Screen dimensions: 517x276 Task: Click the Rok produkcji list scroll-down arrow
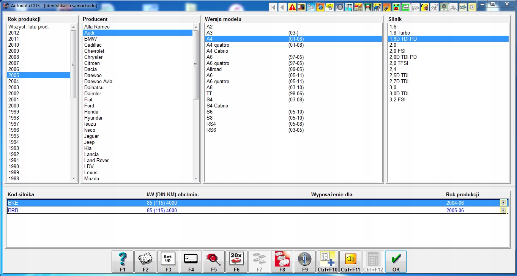74,178
